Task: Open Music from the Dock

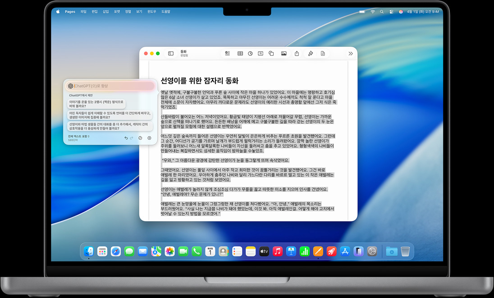Action: (278, 251)
